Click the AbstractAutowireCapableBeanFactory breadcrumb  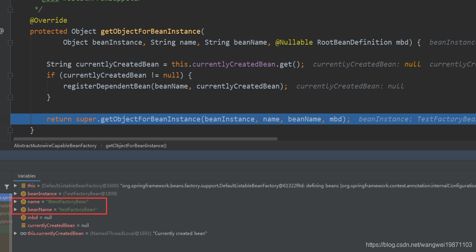coord(55,146)
